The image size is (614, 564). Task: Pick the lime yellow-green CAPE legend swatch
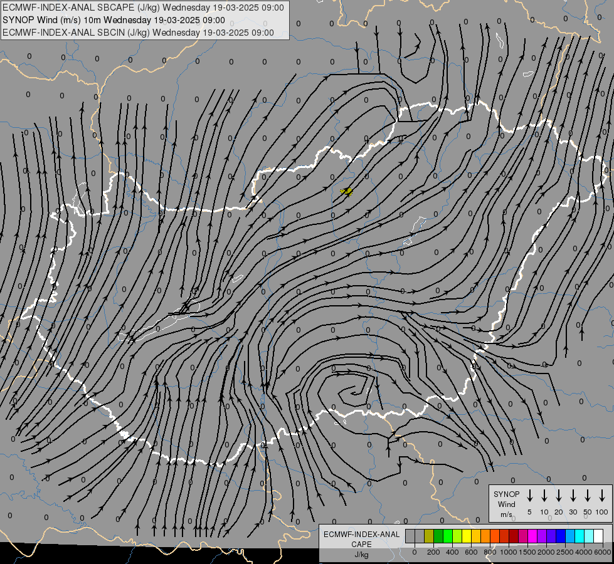point(457,536)
